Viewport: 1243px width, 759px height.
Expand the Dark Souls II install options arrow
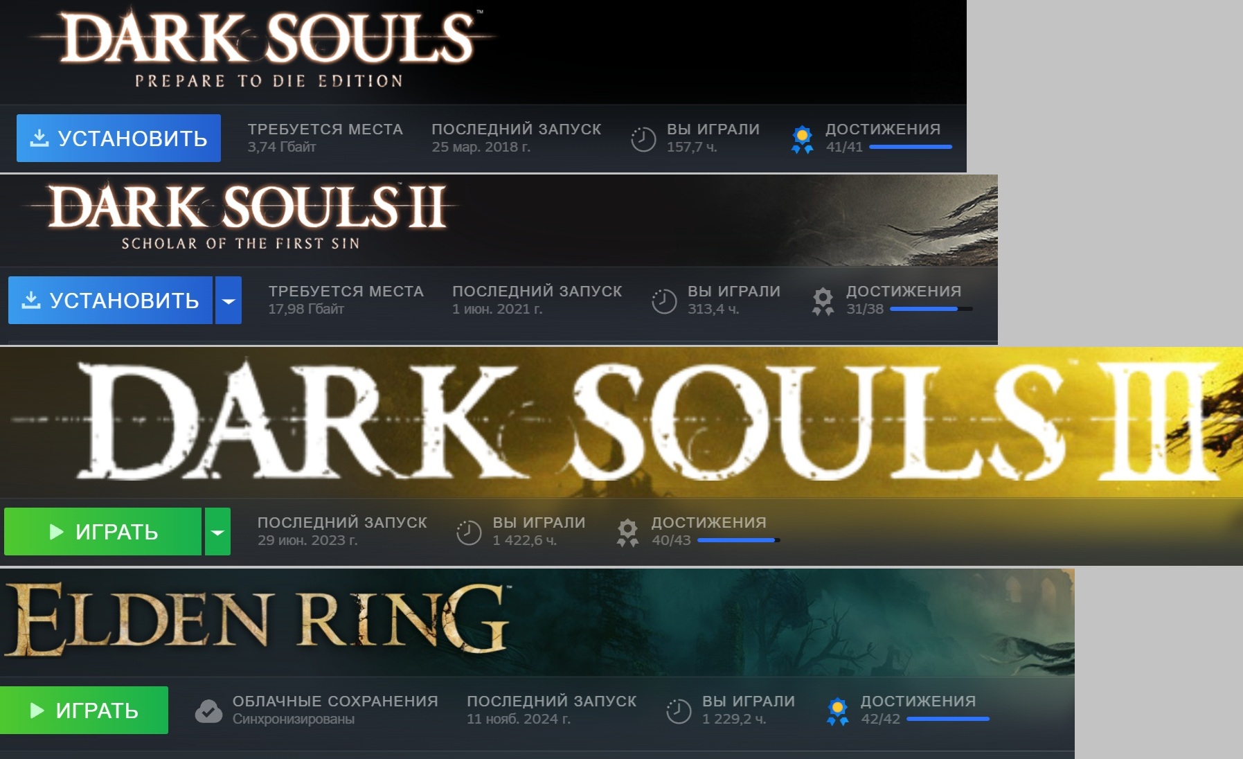229,300
